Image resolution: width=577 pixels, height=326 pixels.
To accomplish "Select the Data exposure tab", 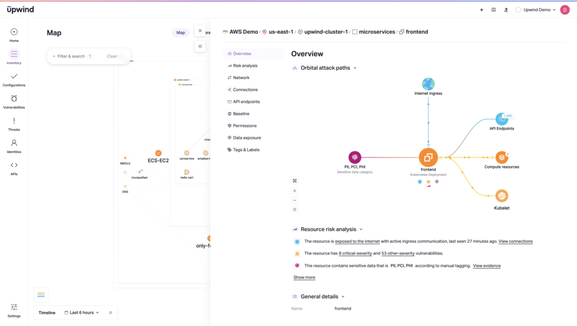I will click(x=247, y=138).
